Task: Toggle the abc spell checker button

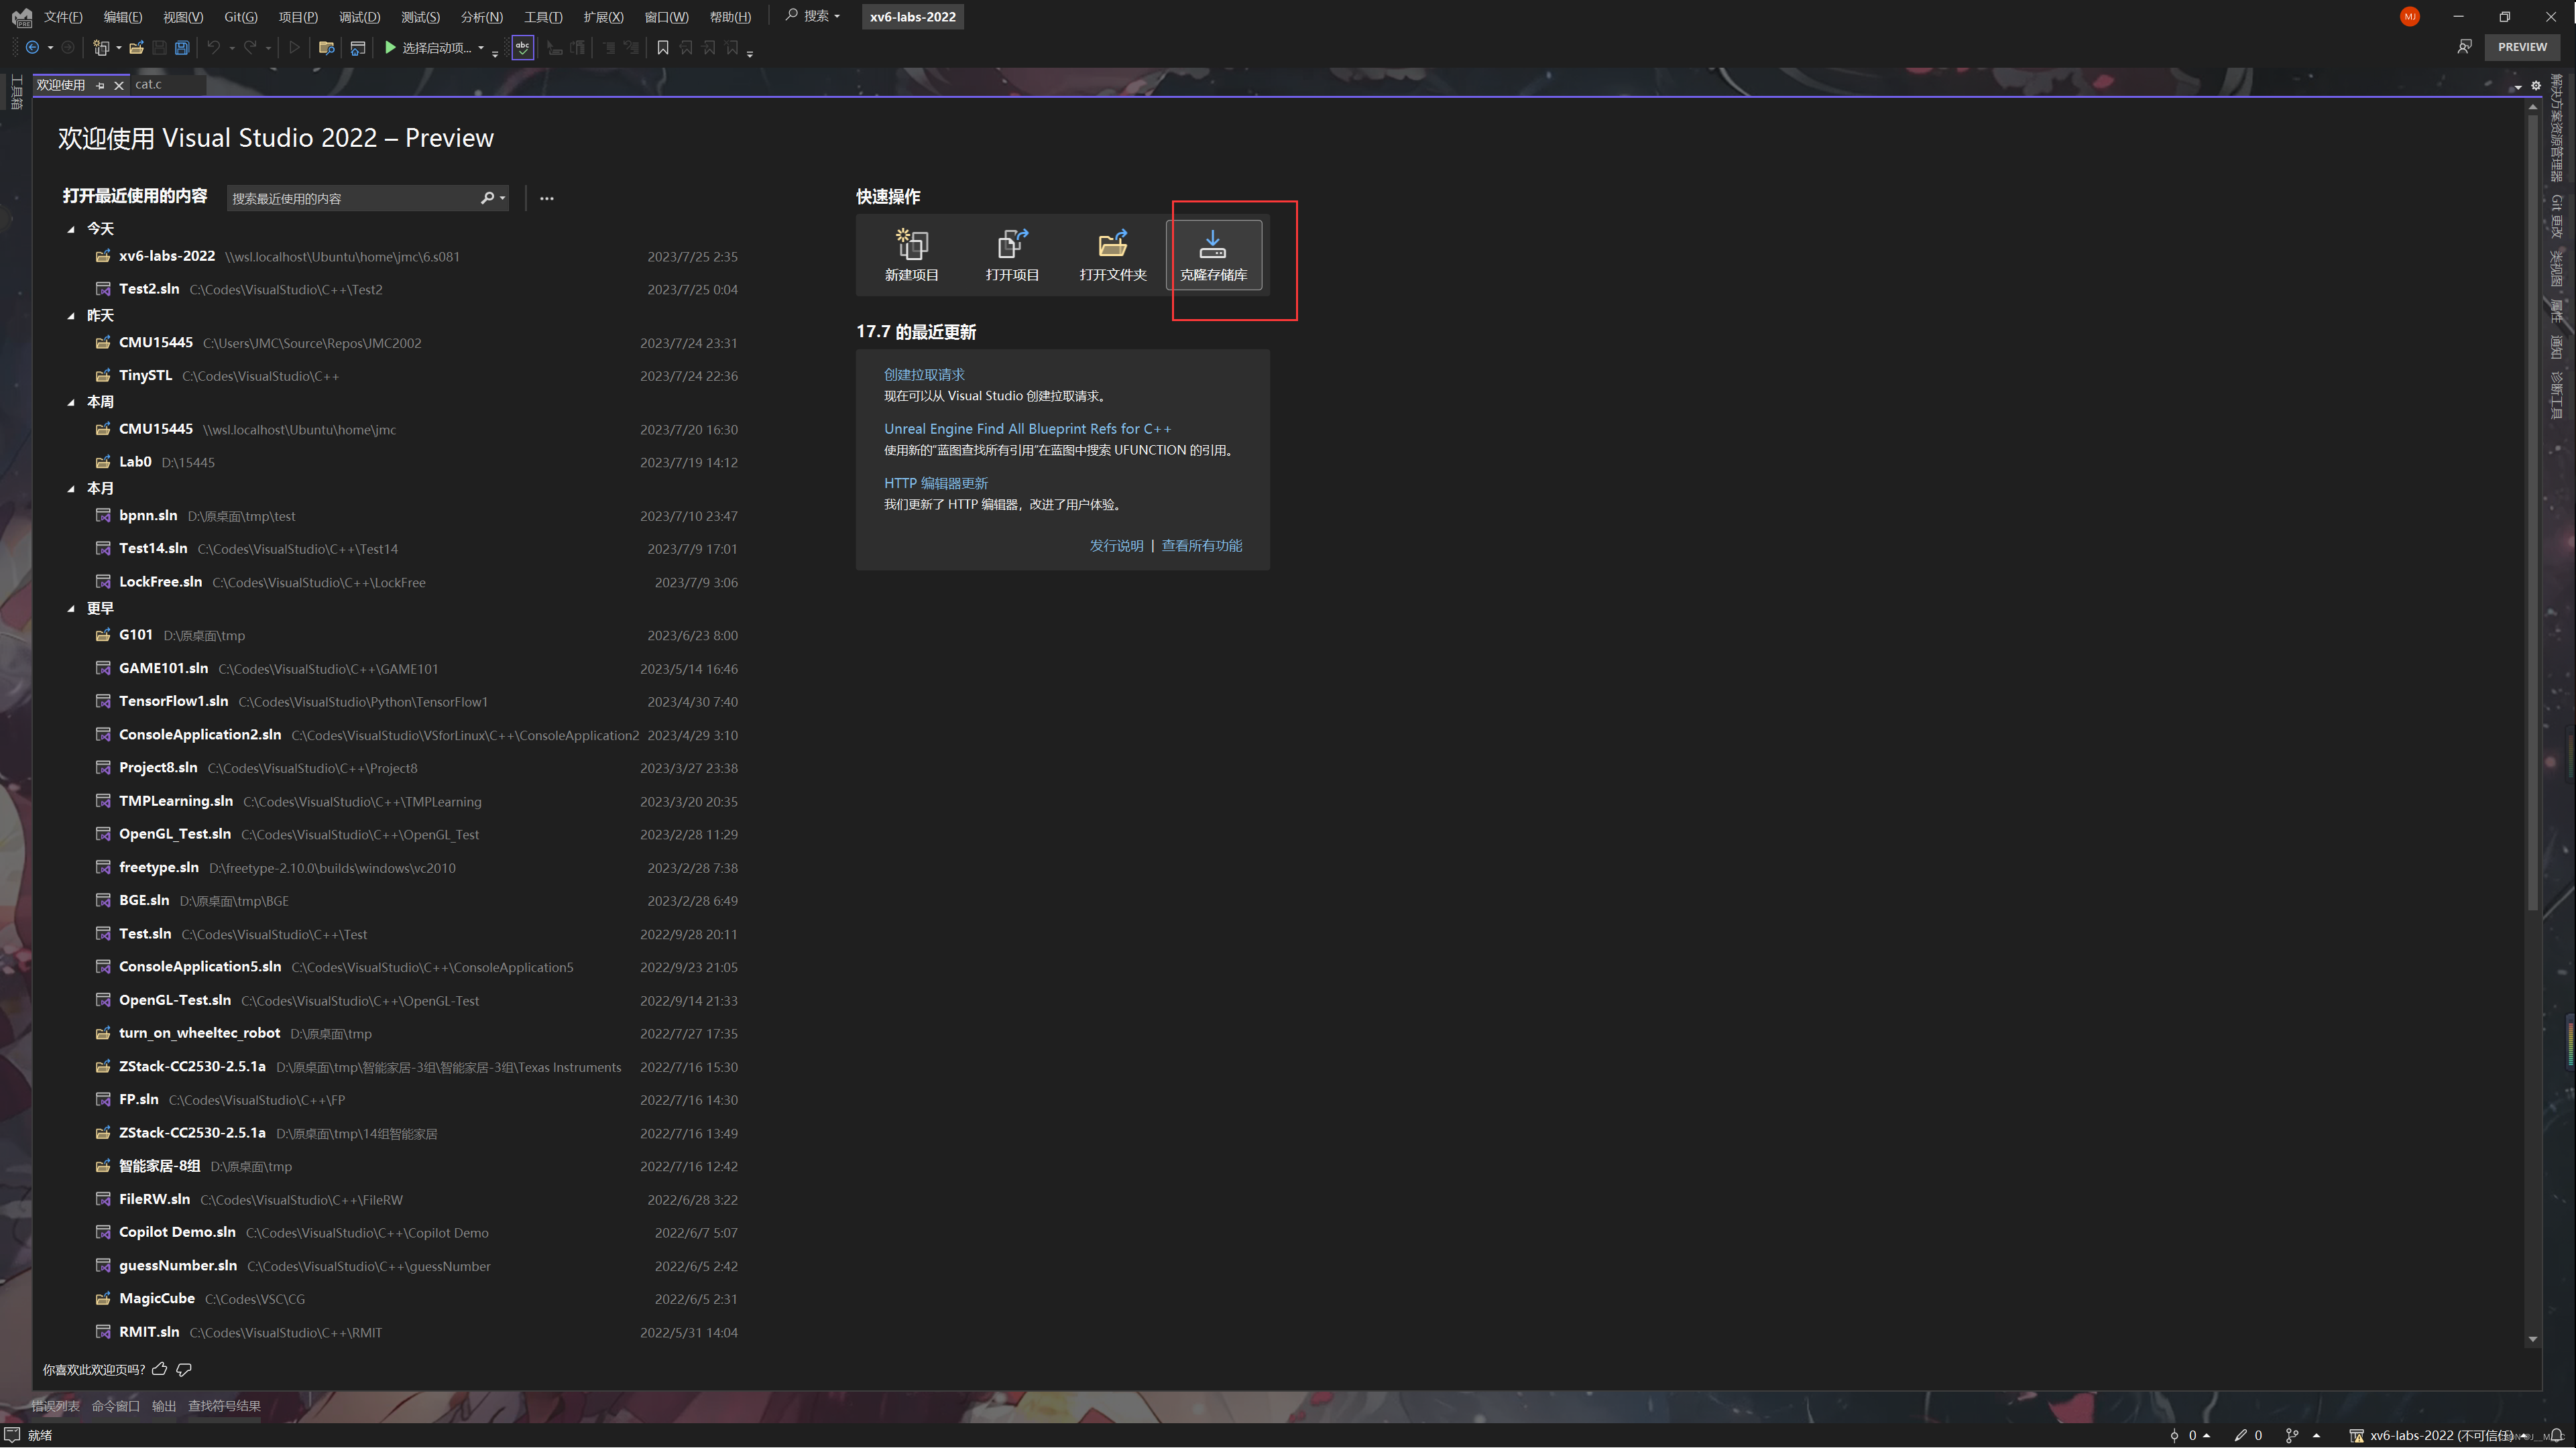Action: pos(523,47)
